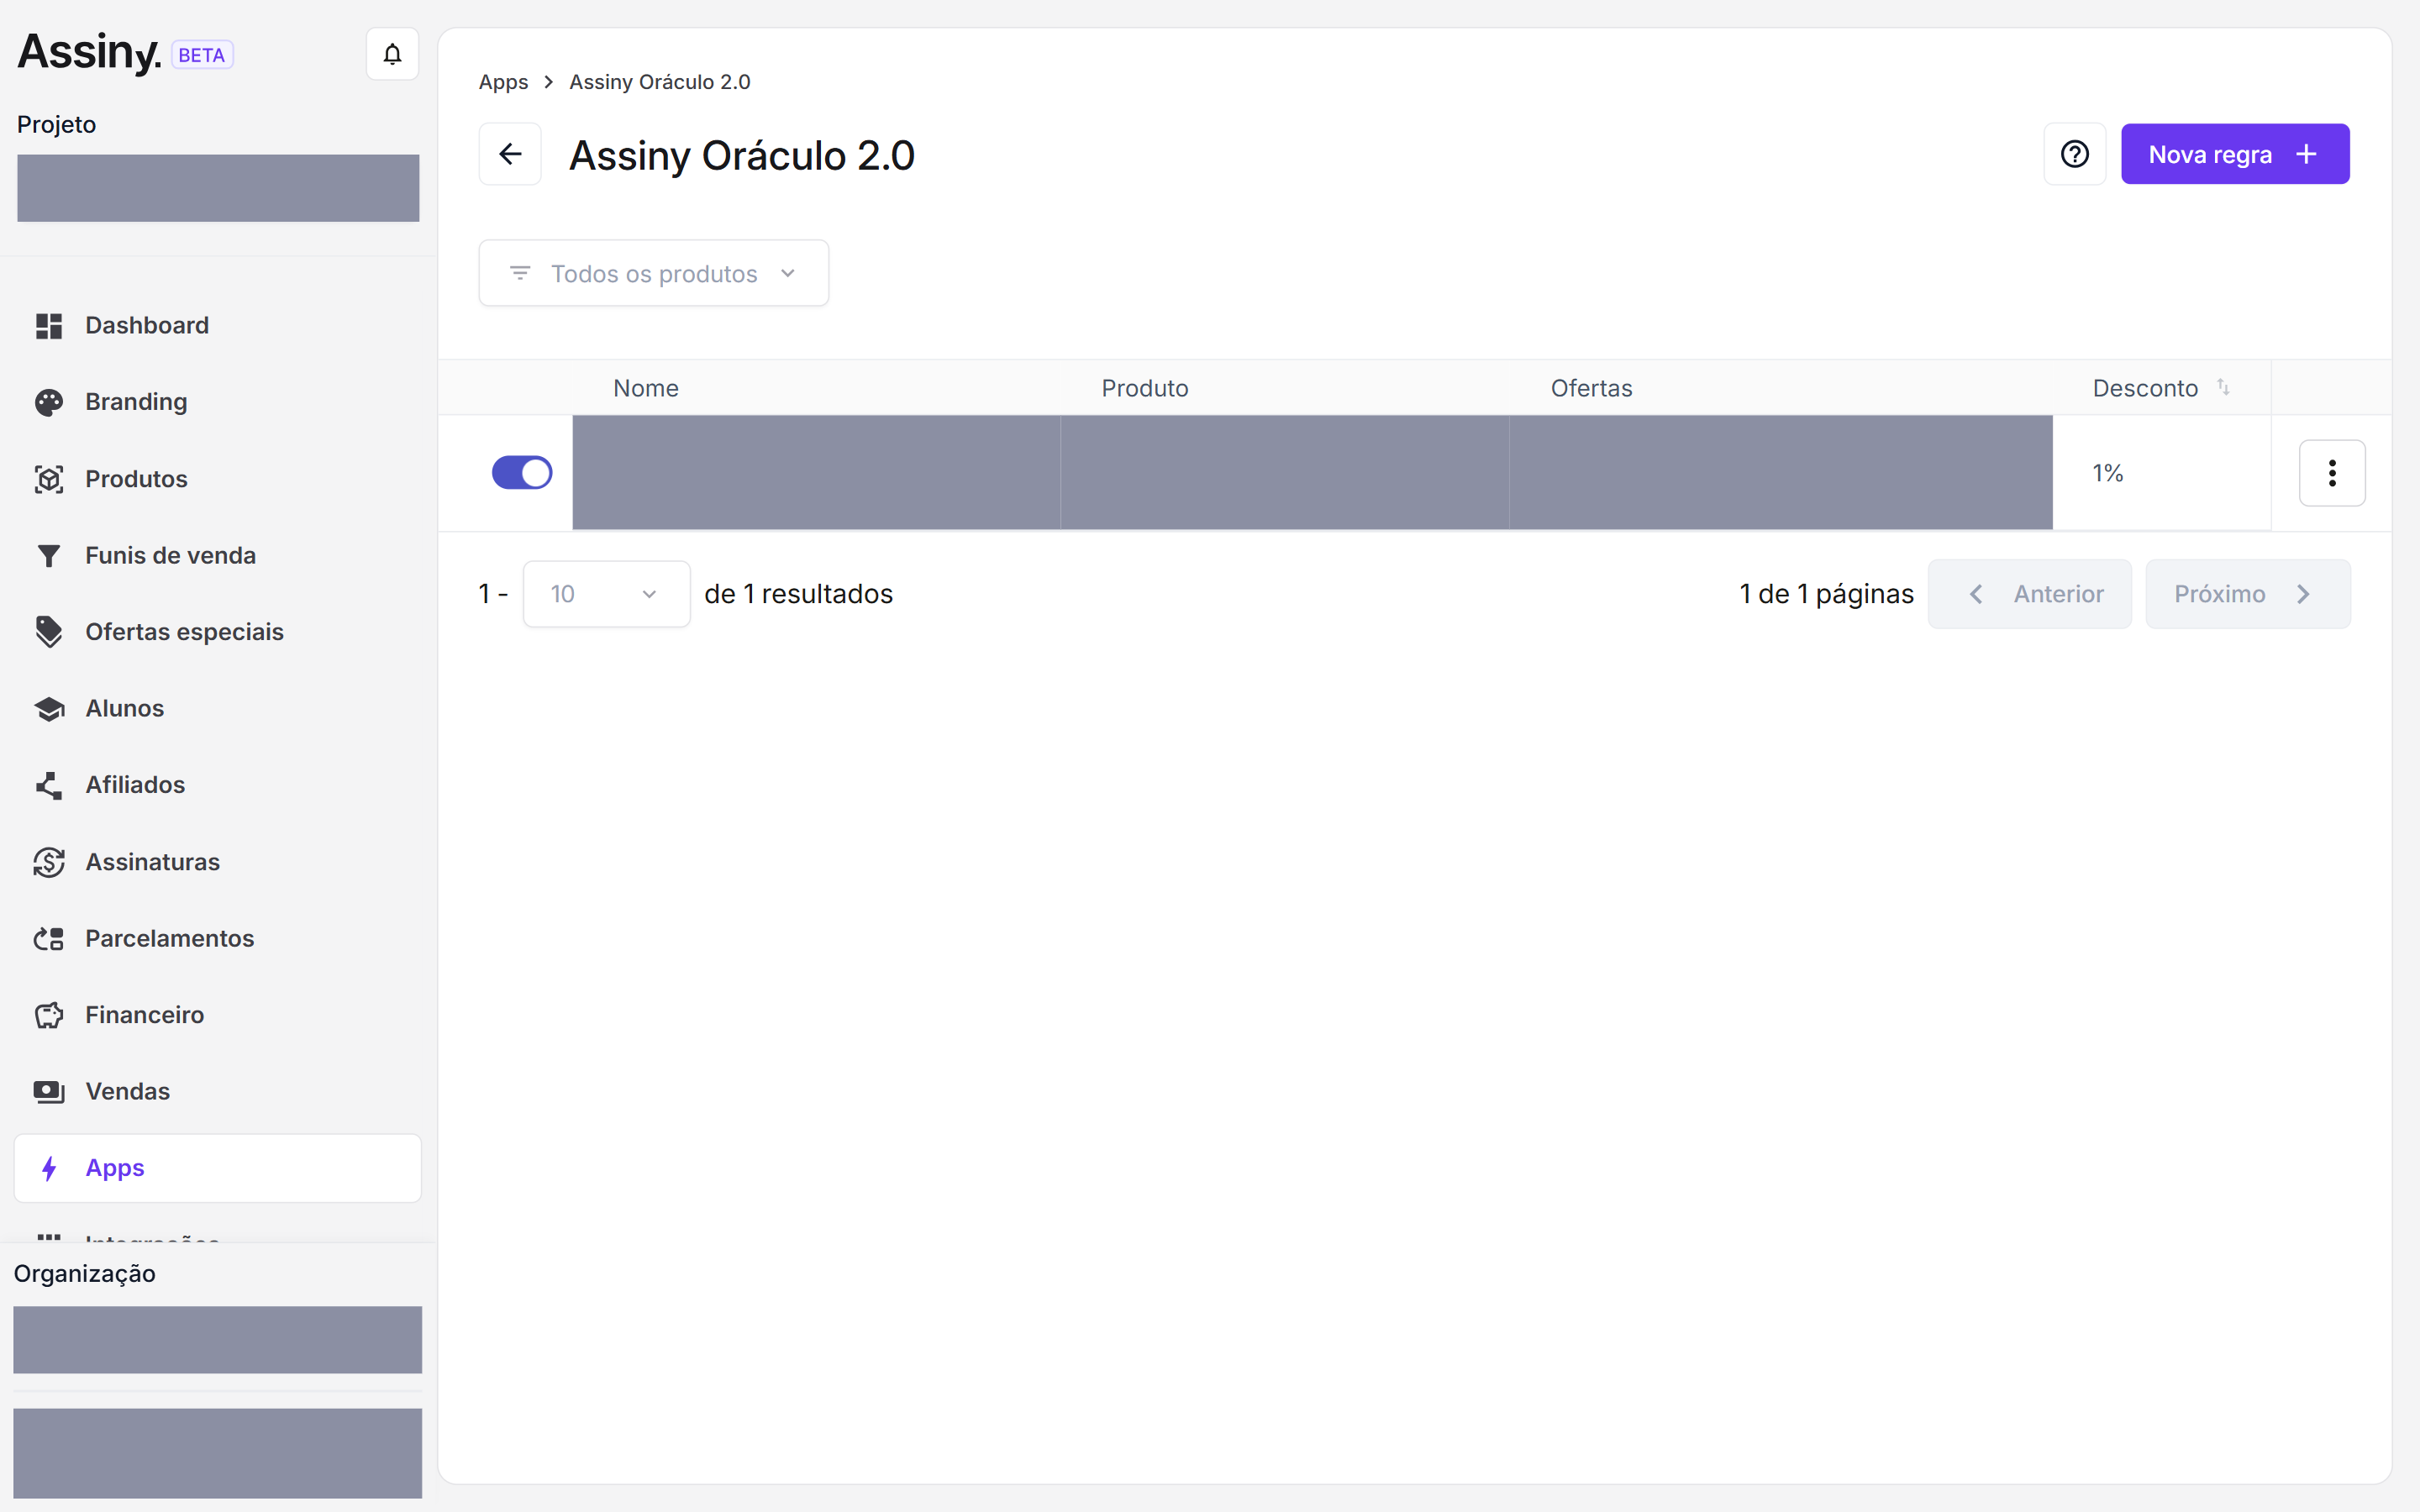2420x1512 pixels.
Task: Click the BETA badge
Action: tap(202, 55)
